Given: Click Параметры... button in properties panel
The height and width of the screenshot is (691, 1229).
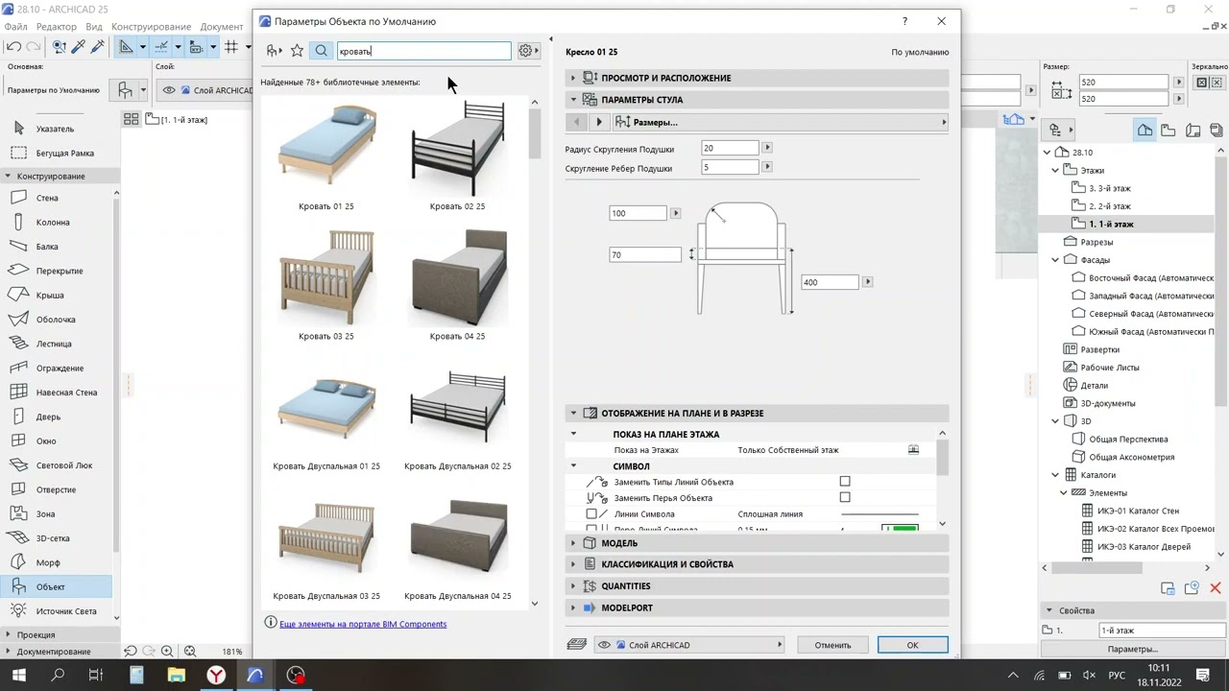Looking at the screenshot, I should [1132, 650].
